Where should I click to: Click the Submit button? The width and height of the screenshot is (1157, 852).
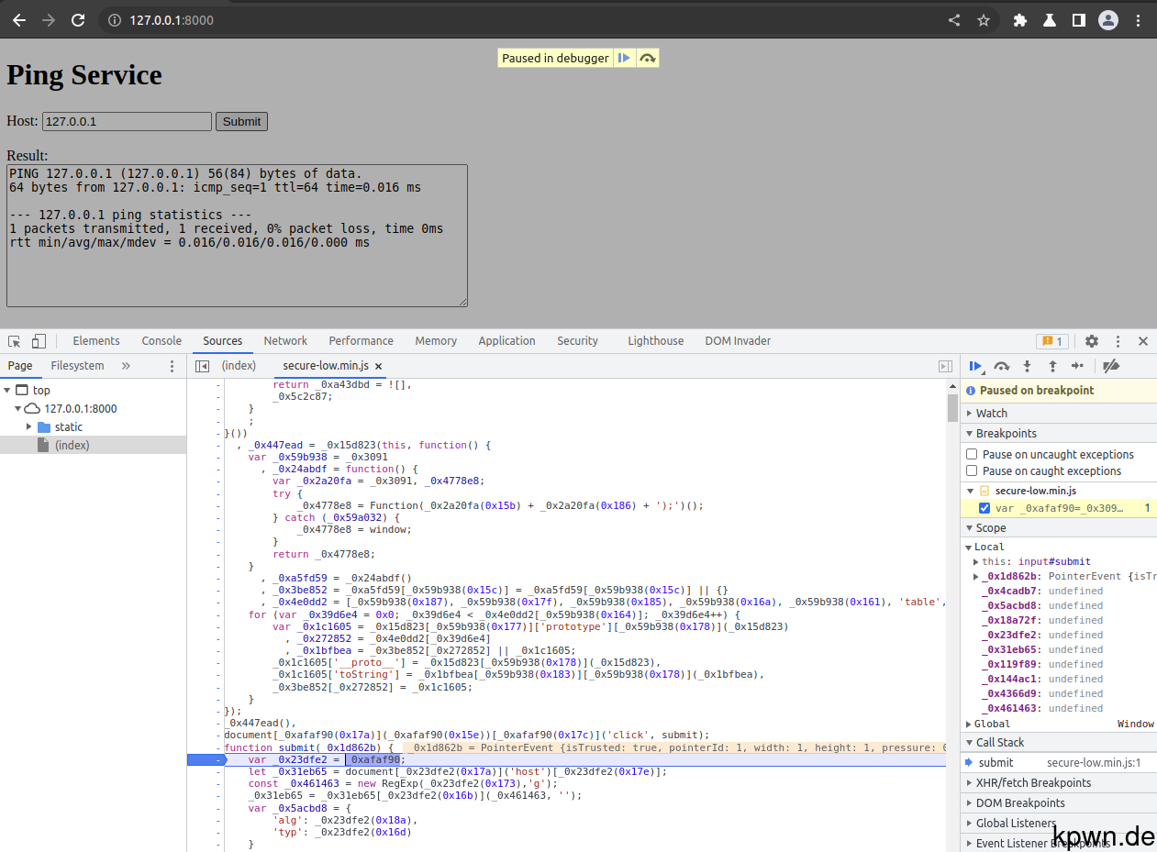[x=241, y=121]
